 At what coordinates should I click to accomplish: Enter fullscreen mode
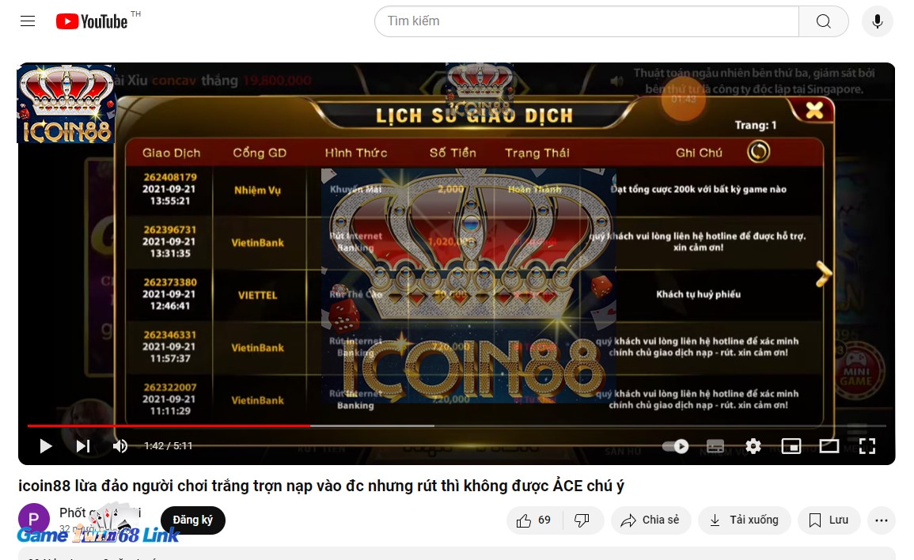869,446
